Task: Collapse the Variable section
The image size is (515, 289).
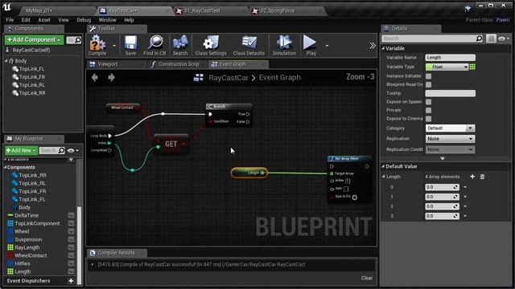Action: [383, 48]
